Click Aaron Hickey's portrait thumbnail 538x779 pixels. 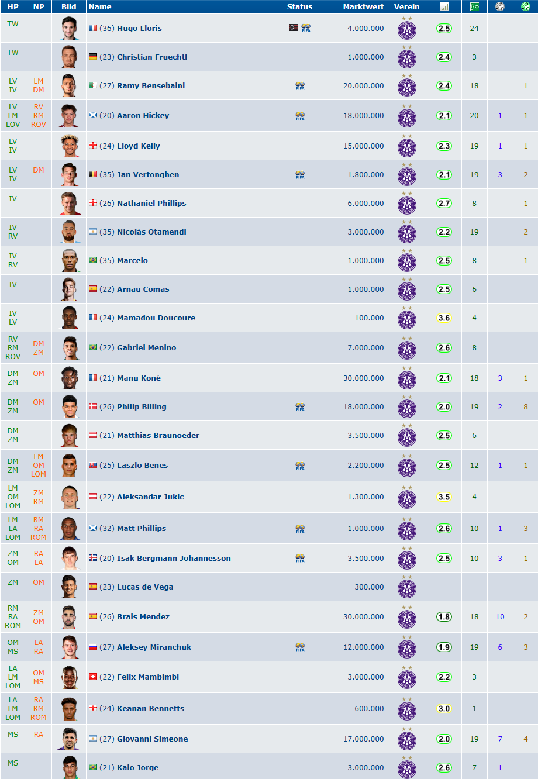pyautogui.click(x=69, y=115)
